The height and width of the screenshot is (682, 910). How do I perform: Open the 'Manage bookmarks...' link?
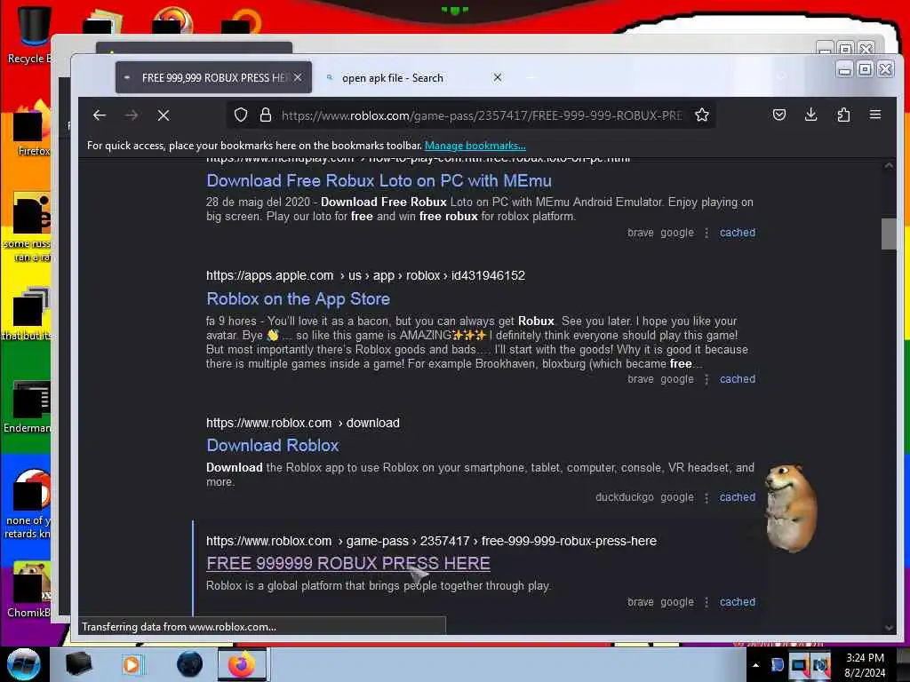click(x=475, y=146)
